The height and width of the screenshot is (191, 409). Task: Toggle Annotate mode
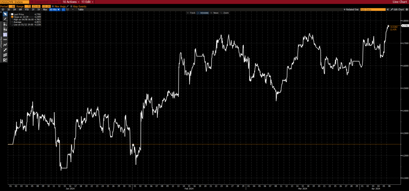click(x=203, y=13)
